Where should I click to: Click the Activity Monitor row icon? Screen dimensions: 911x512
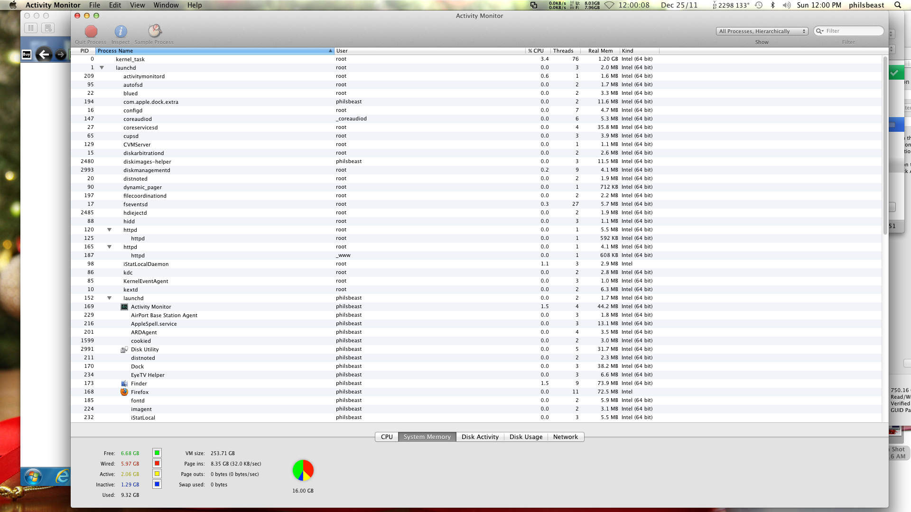pos(124,307)
